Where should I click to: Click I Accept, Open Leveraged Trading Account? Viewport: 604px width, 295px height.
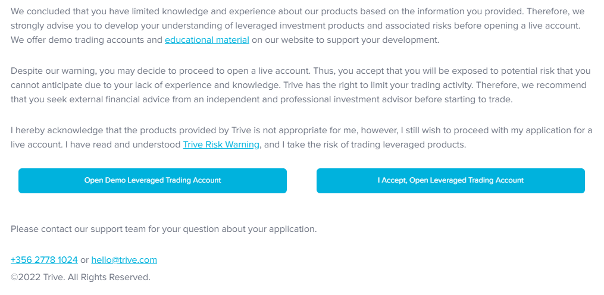pos(450,180)
